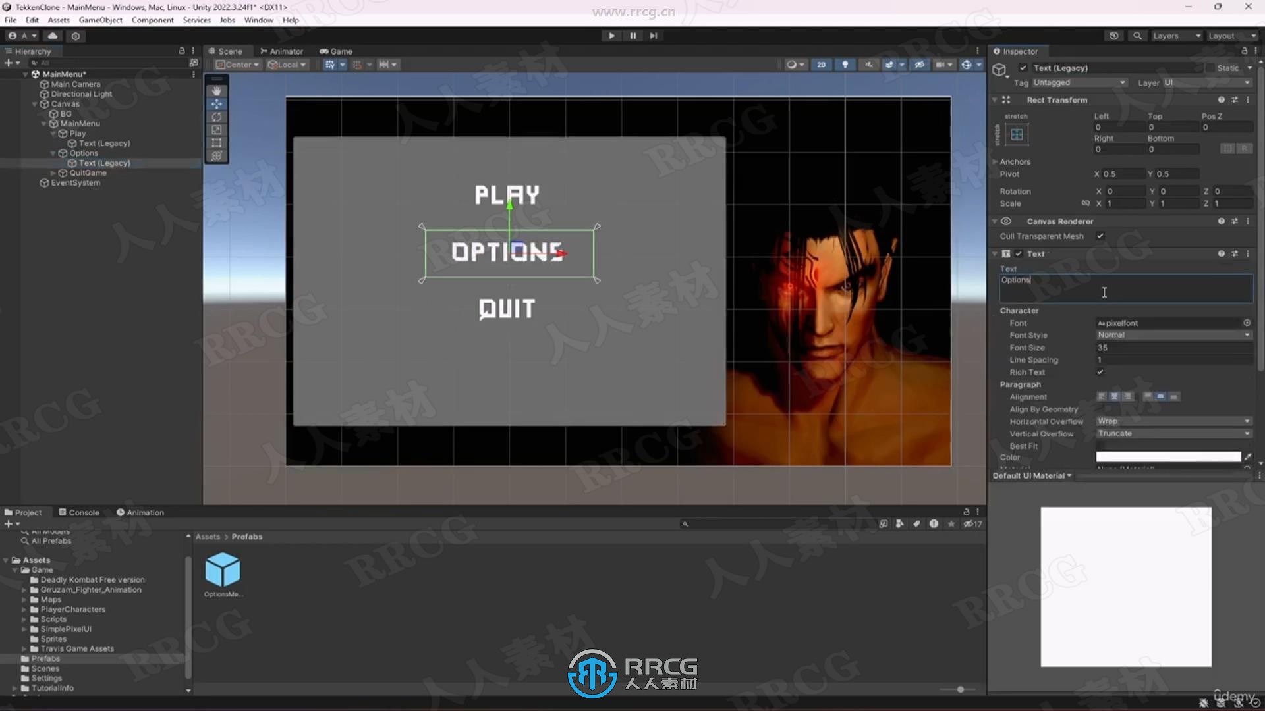Click the font object picker circle

1247,323
